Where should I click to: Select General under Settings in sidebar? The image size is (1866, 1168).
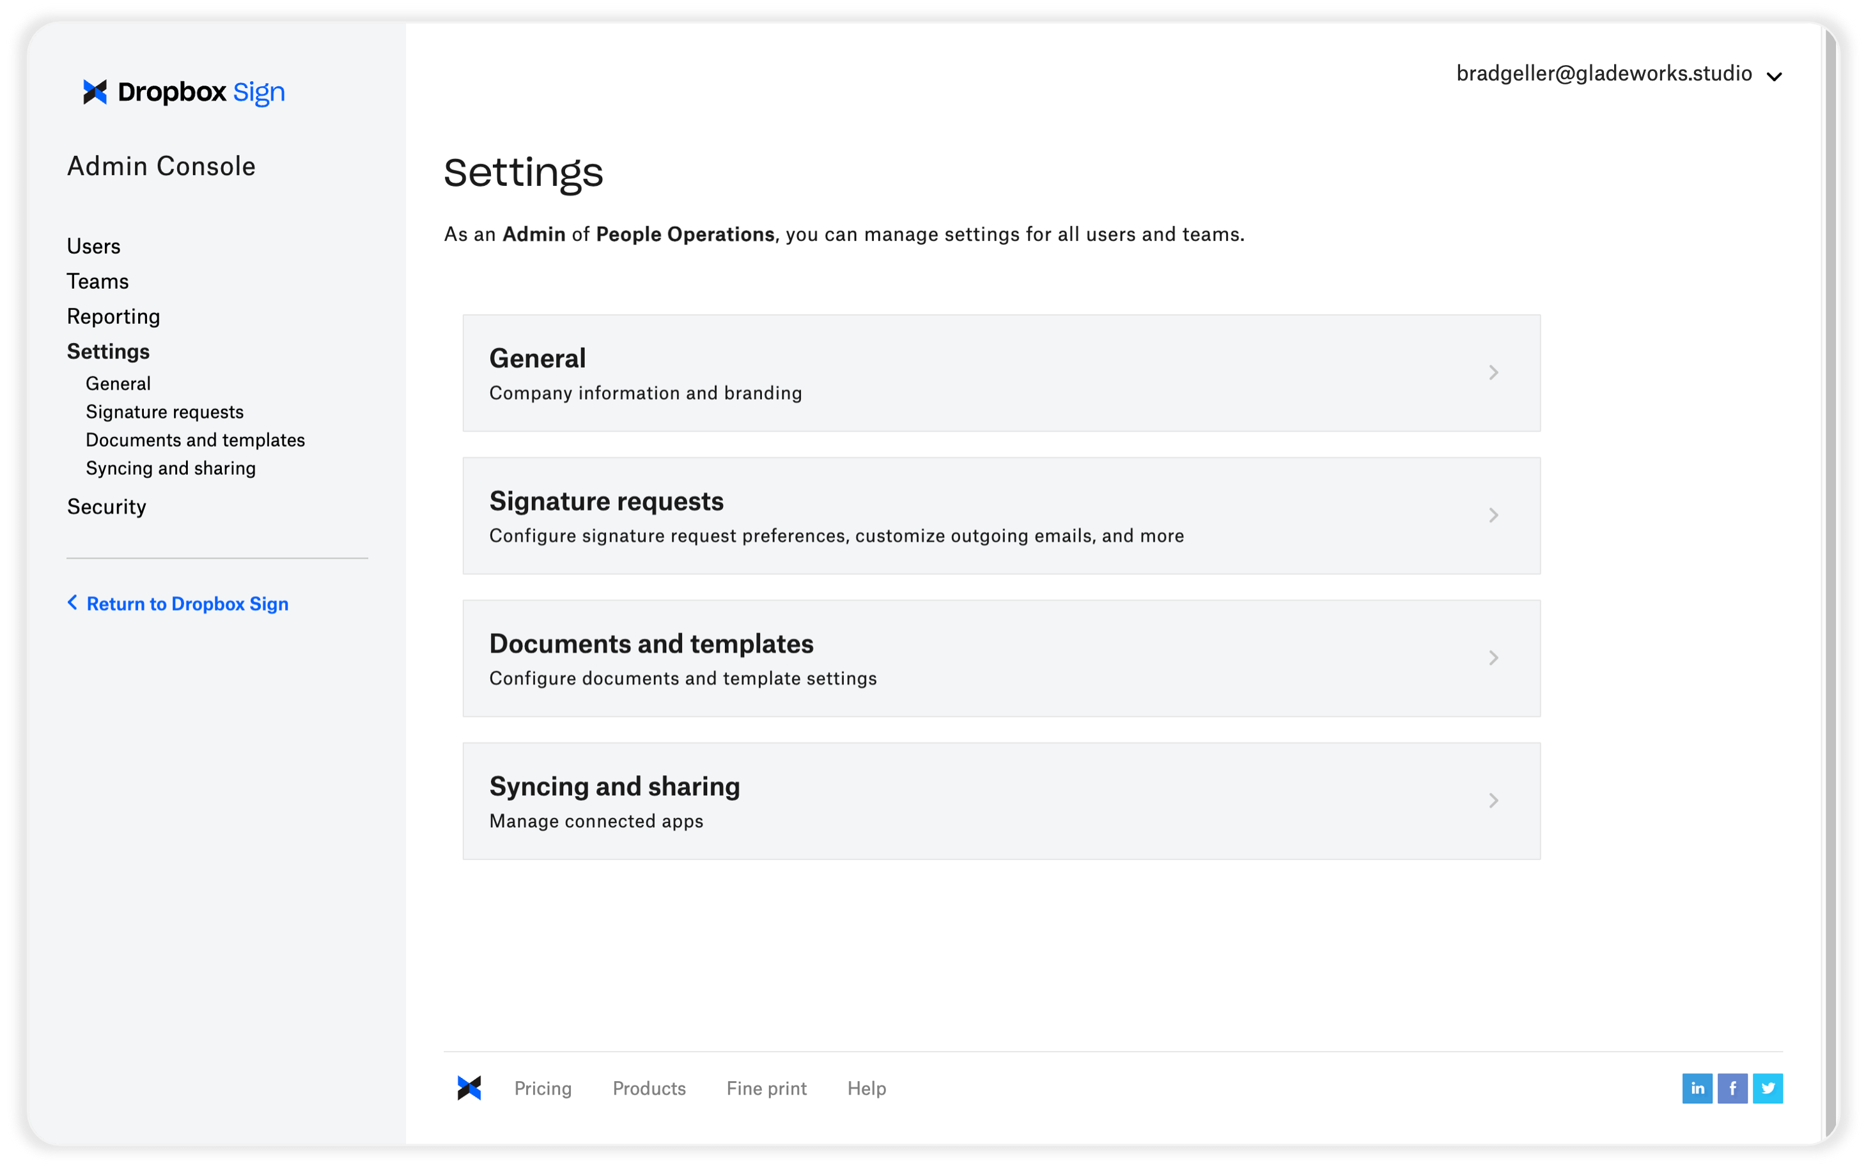(x=118, y=384)
